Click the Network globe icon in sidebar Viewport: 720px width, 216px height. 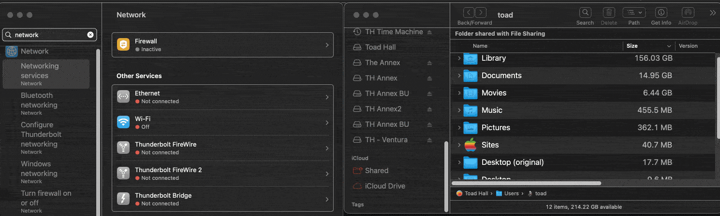click(x=12, y=51)
